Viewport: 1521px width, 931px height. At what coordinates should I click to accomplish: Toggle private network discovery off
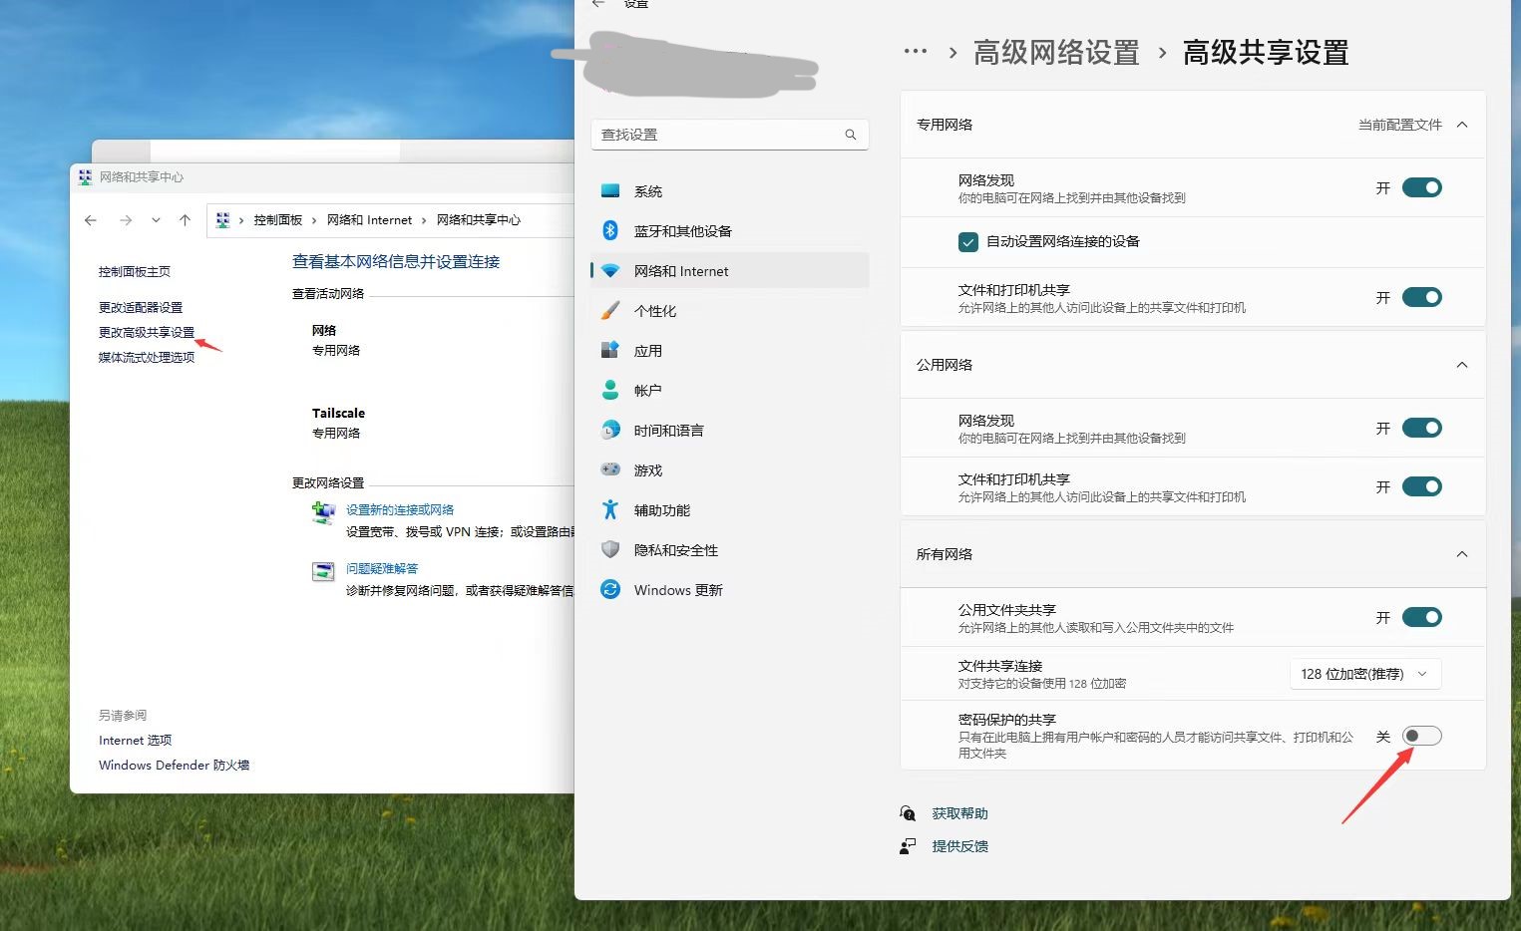(1421, 187)
